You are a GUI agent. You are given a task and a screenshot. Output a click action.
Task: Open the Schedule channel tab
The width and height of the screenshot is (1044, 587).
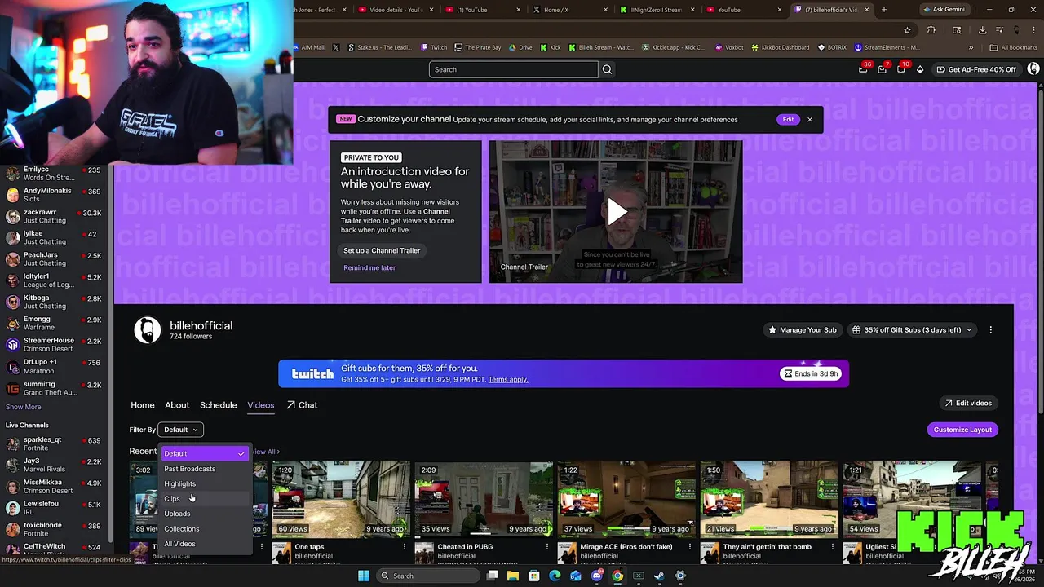219,405
